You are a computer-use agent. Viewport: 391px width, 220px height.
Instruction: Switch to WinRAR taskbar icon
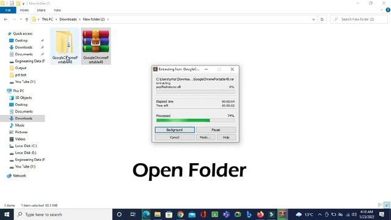pos(282,215)
